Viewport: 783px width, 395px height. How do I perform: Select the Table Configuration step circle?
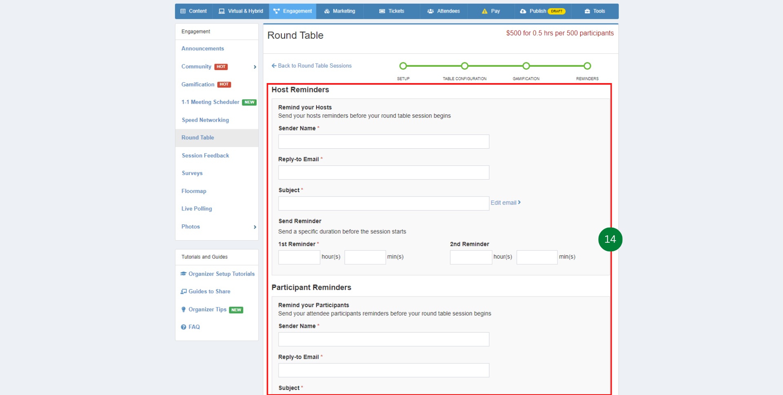464,66
